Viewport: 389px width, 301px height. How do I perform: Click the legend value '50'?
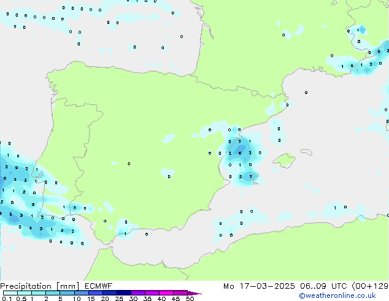click(x=190, y=299)
